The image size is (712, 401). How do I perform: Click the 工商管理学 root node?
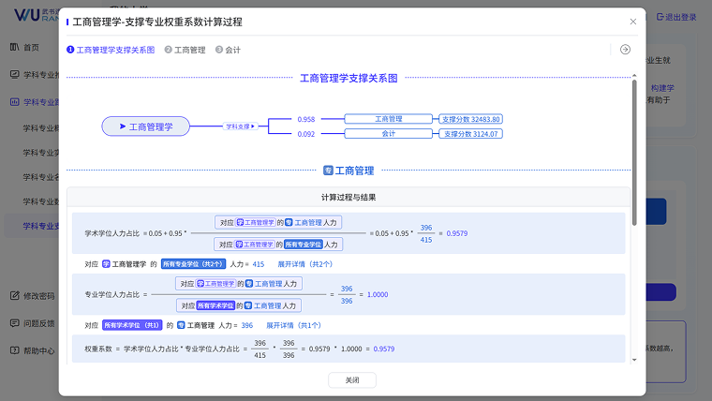tap(146, 126)
